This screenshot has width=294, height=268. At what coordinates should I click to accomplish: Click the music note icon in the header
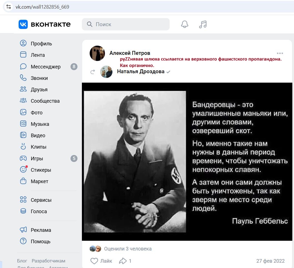(x=203, y=24)
